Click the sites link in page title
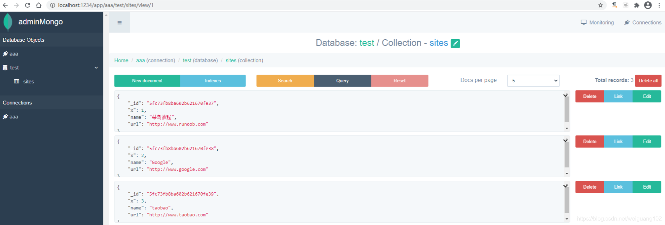This screenshot has width=665, height=225. [439, 43]
